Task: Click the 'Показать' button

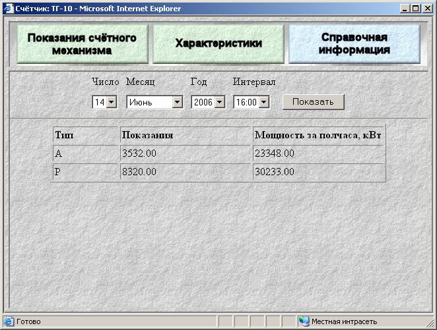Action: pyautogui.click(x=314, y=101)
